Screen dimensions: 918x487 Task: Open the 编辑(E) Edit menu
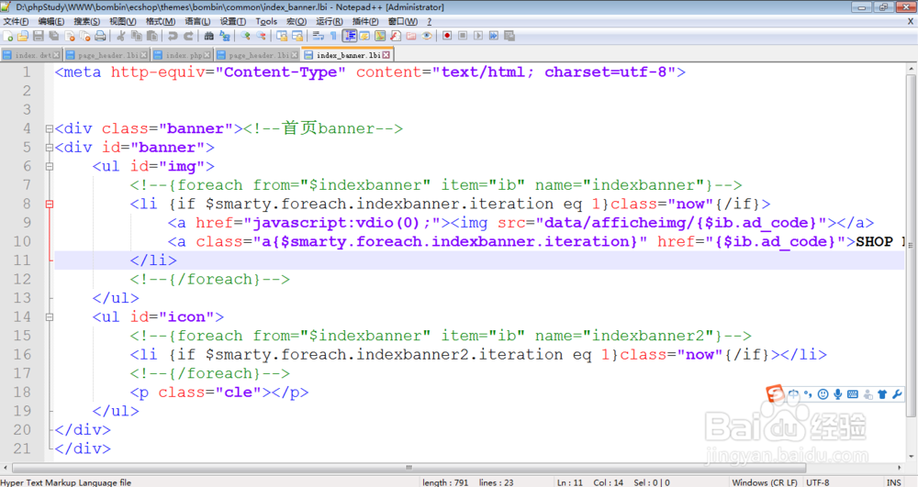point(50,21)
